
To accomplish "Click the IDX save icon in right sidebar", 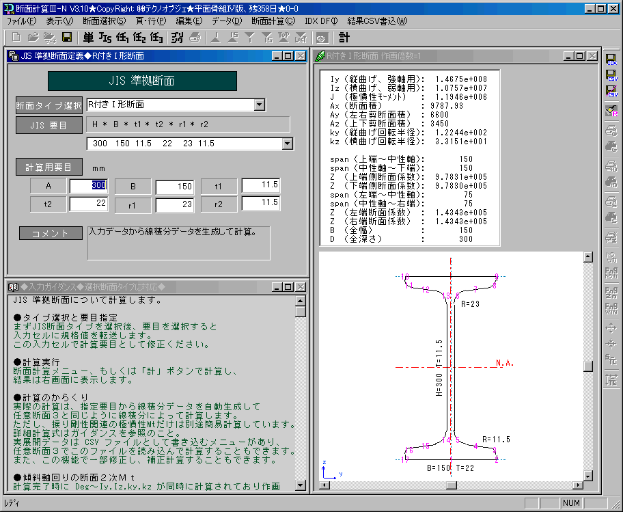I will (611, 59).
